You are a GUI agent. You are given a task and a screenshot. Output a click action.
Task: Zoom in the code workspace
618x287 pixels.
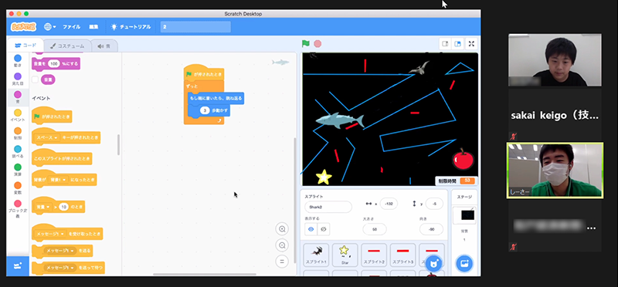(x=282, y=229)
